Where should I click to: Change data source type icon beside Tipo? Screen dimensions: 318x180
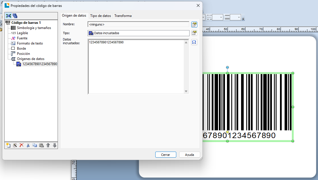(x=194, y=33)
